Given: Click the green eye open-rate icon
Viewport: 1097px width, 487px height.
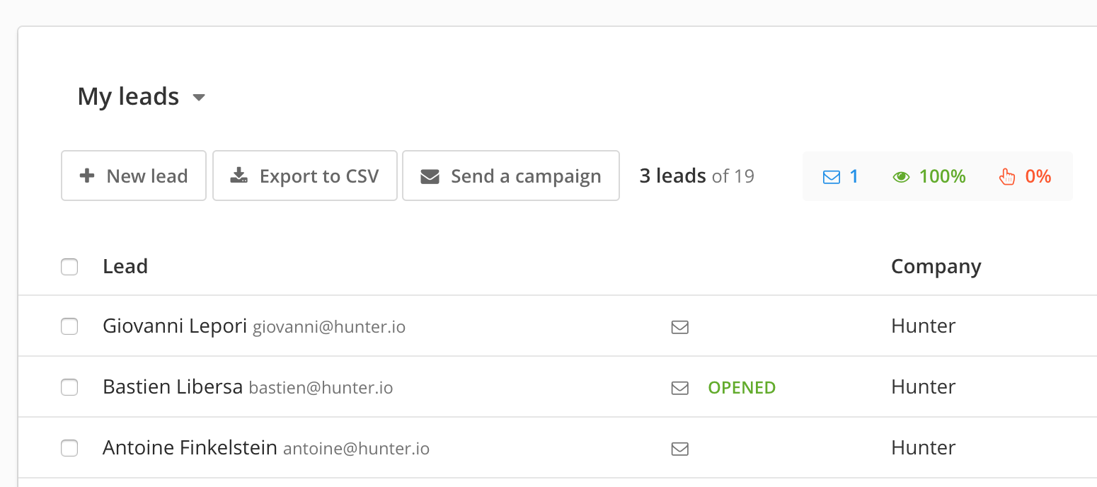Looking at the screenshot, I should 901,177.
